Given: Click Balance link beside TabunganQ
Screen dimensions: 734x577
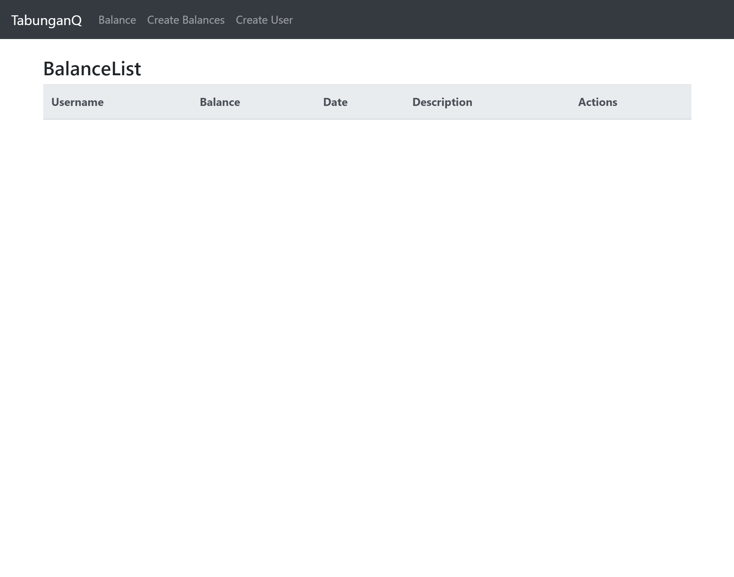Looking at the screenshot, I should coord(117,20).
